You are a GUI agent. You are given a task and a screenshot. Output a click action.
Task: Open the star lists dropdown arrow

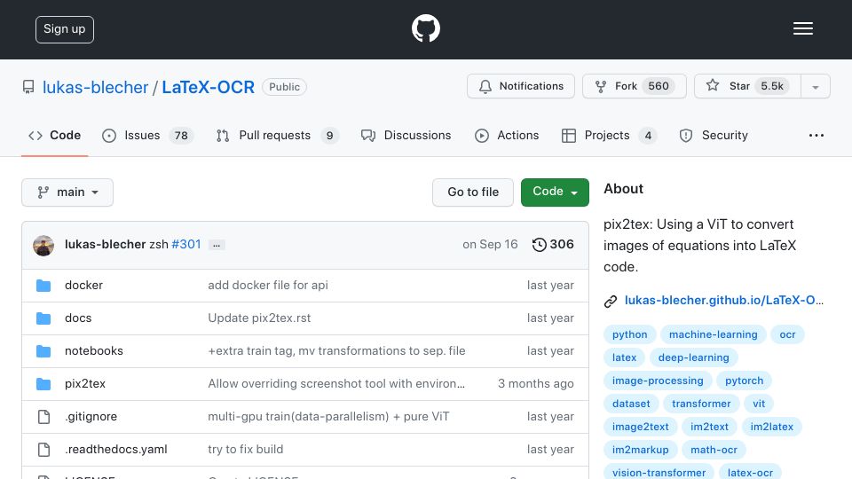tap(816, 87)
